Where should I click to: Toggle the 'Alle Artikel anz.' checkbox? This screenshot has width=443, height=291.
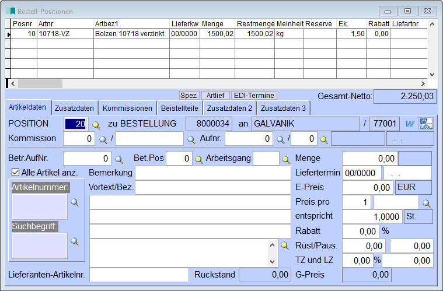pyautogui.click(x=16, y=173)
